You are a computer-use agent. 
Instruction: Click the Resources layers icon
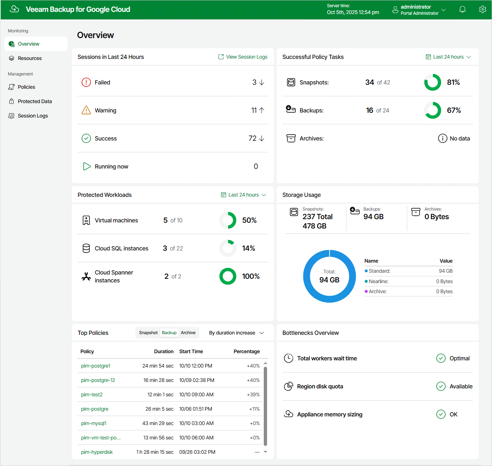coord(12,58)
